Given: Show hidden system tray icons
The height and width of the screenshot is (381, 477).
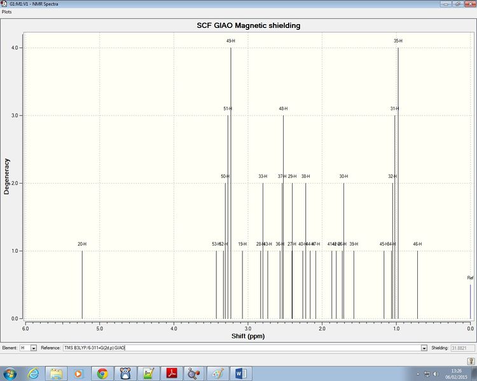Looking at the screenshot, I should click(x=418, y=374).
